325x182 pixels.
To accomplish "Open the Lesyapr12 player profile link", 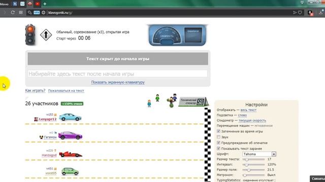I will [x=48, y=119].
